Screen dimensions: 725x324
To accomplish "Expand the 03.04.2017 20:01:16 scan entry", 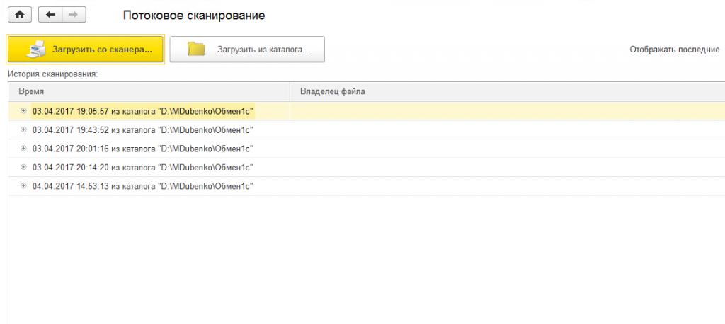I will [x=23, y=149].
